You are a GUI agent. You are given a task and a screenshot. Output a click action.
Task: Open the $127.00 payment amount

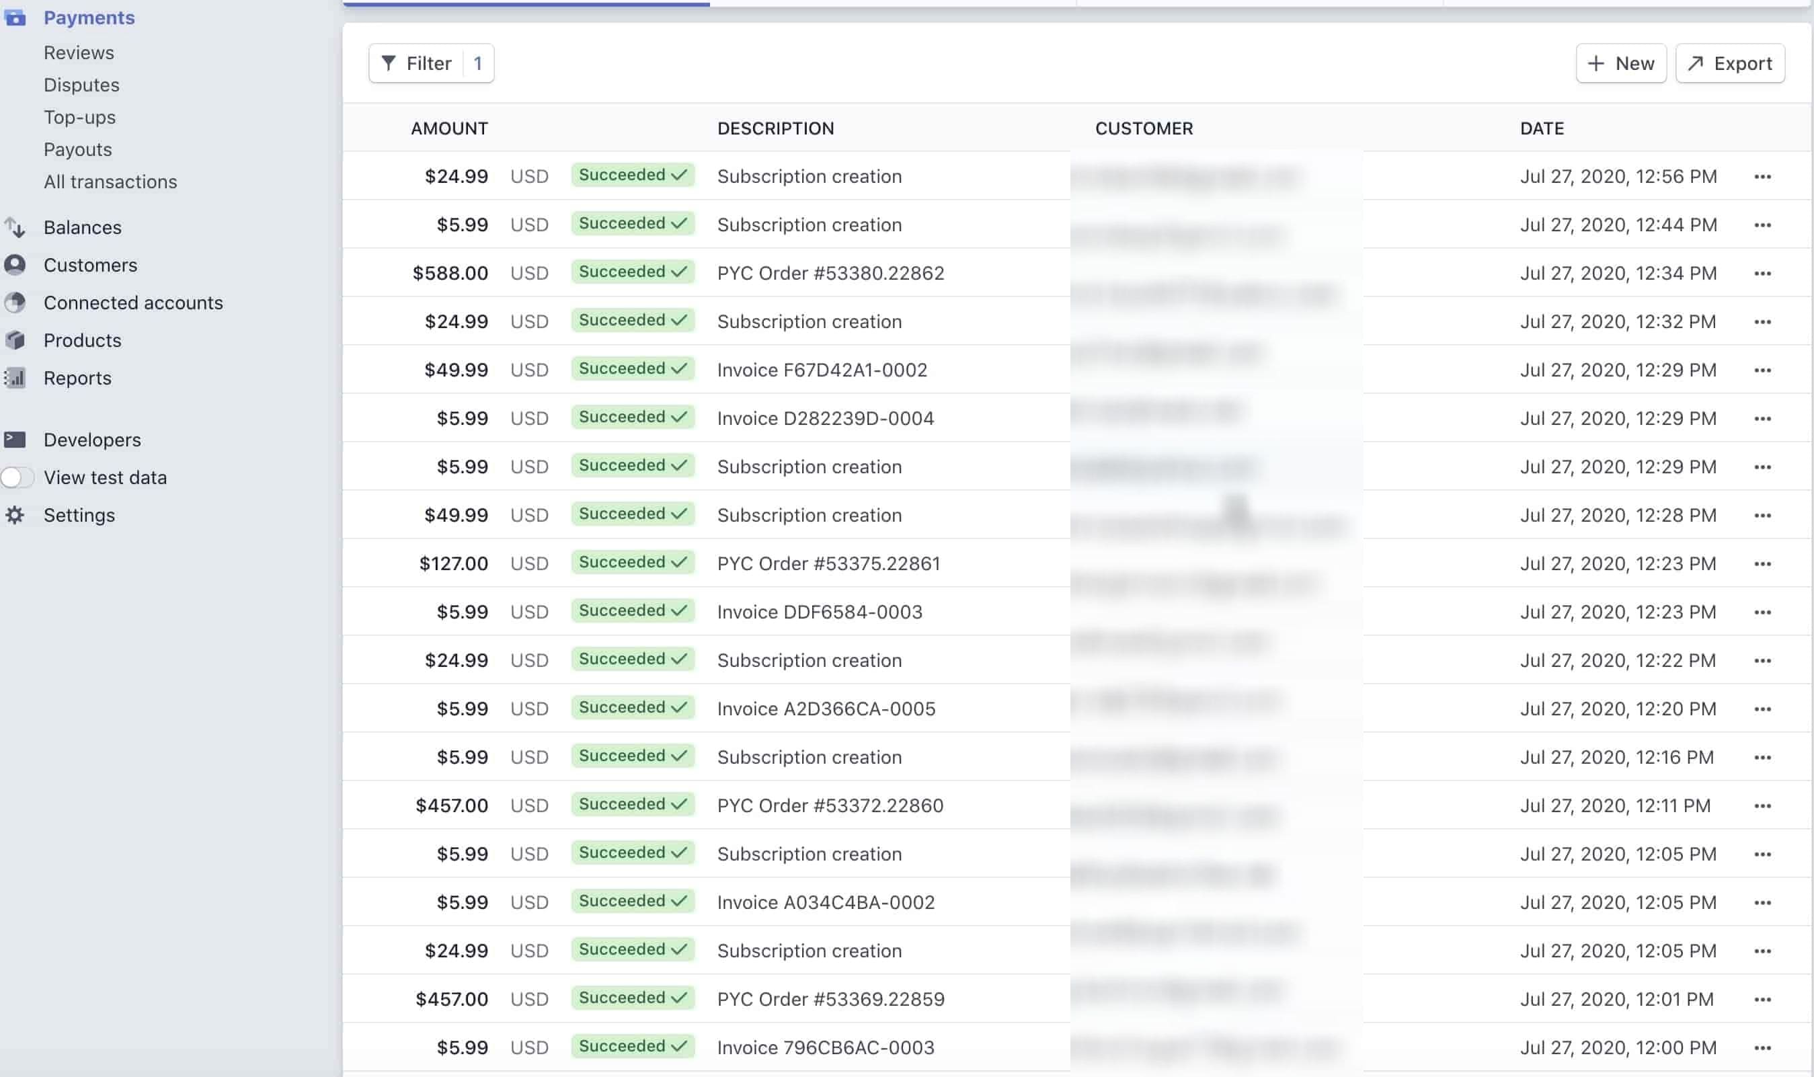(x=453, y=564)
